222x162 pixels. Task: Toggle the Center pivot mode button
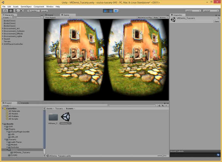33,11
